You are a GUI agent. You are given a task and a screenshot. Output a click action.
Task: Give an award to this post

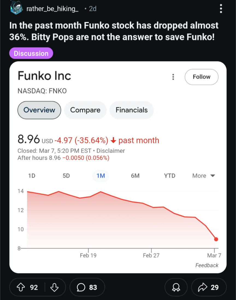click(176, 287)
